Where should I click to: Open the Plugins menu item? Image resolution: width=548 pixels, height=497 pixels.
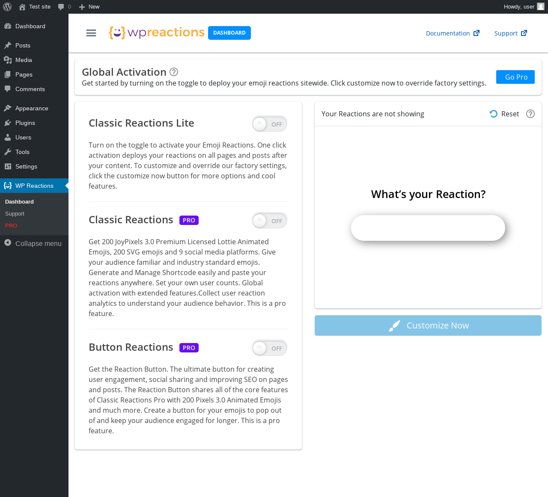pyautogui.click(x=34, y=123)
